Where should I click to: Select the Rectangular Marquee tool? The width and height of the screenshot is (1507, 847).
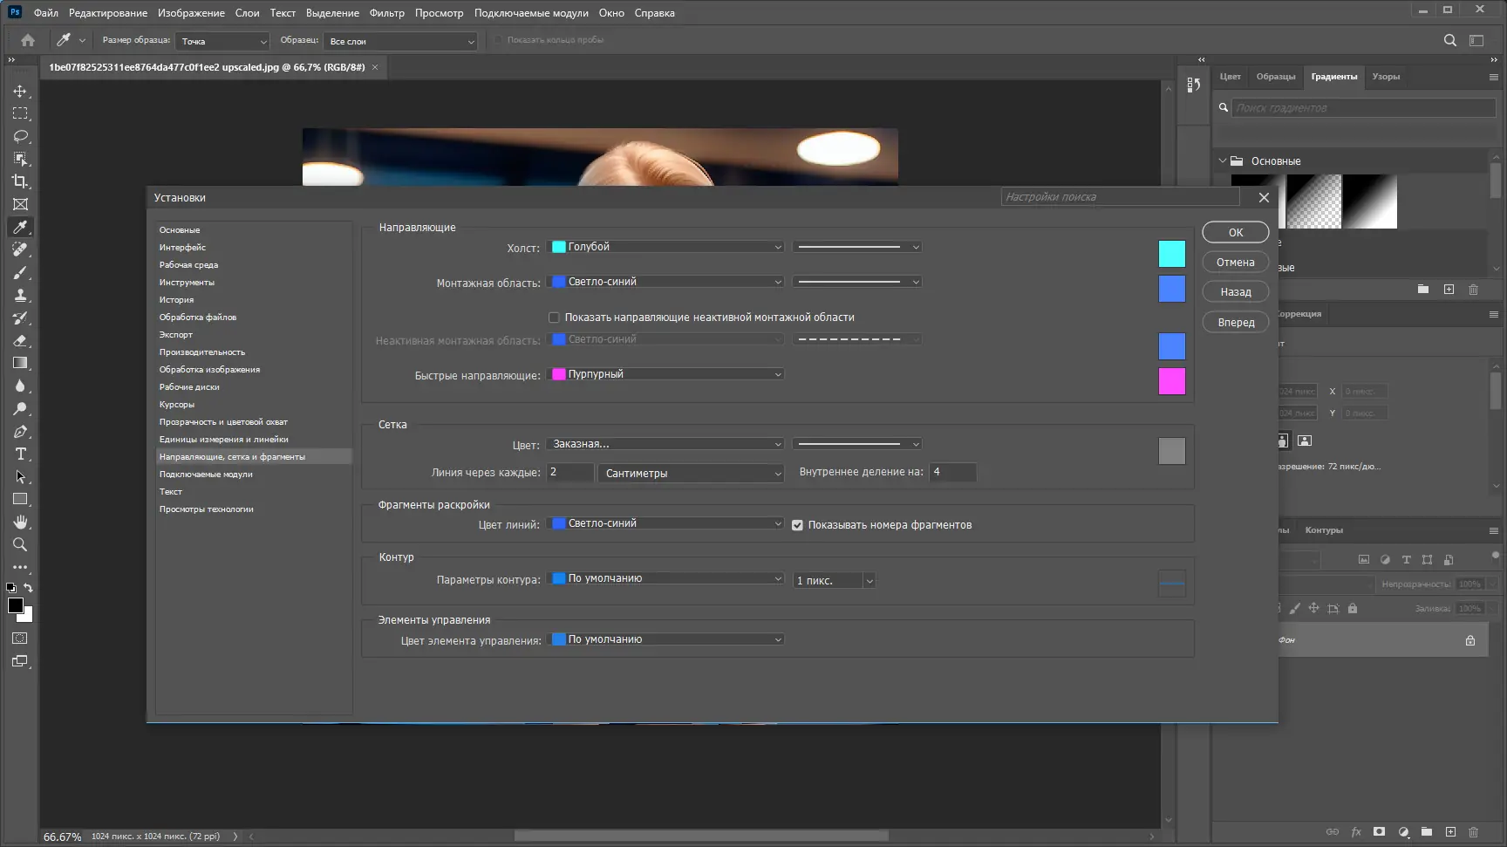coord(20,113)
